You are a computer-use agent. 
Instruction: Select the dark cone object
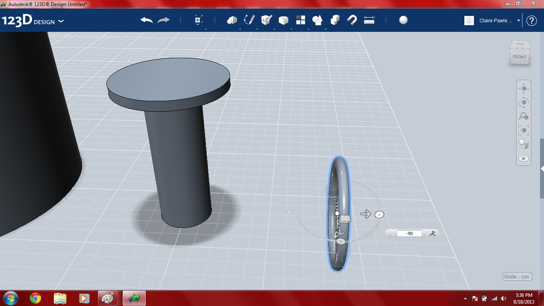pos(36,131)
